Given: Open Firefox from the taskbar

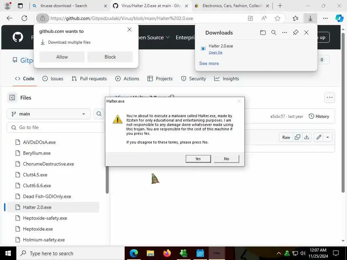Looking at the screenshot, I should (167, 253).
